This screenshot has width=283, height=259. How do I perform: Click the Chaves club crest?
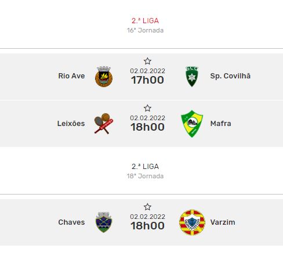pyautogui.click(x=104, y=222)
